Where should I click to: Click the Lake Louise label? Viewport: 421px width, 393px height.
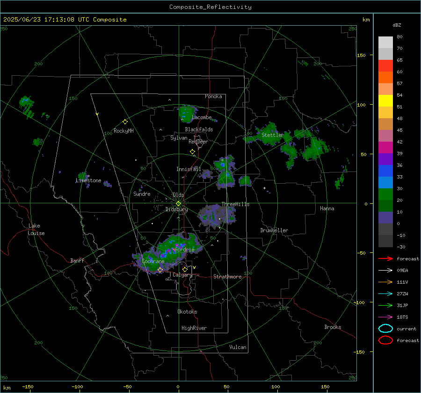tap(36, 229)
